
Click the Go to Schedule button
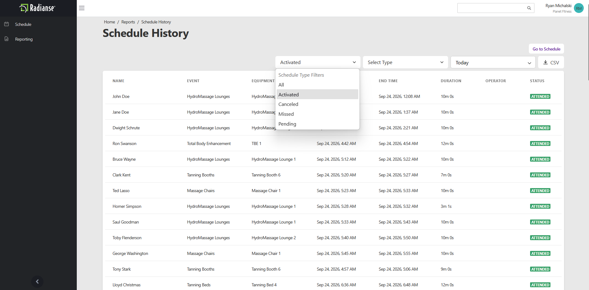coord(546,49)
